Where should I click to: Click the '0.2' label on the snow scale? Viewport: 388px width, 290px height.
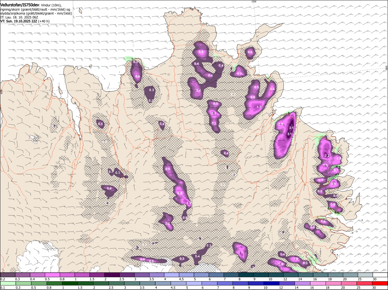(x=2, y=279)
